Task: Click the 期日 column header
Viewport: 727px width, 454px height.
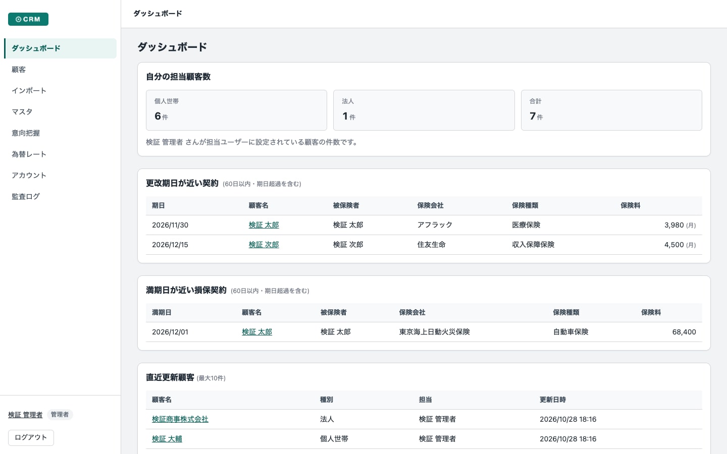Action: tap(159, 206)
